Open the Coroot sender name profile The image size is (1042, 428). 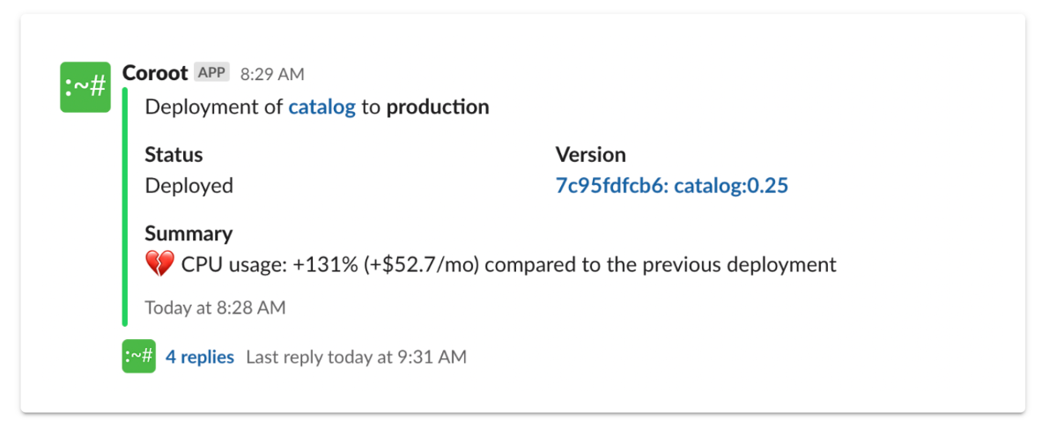point(156,73)
